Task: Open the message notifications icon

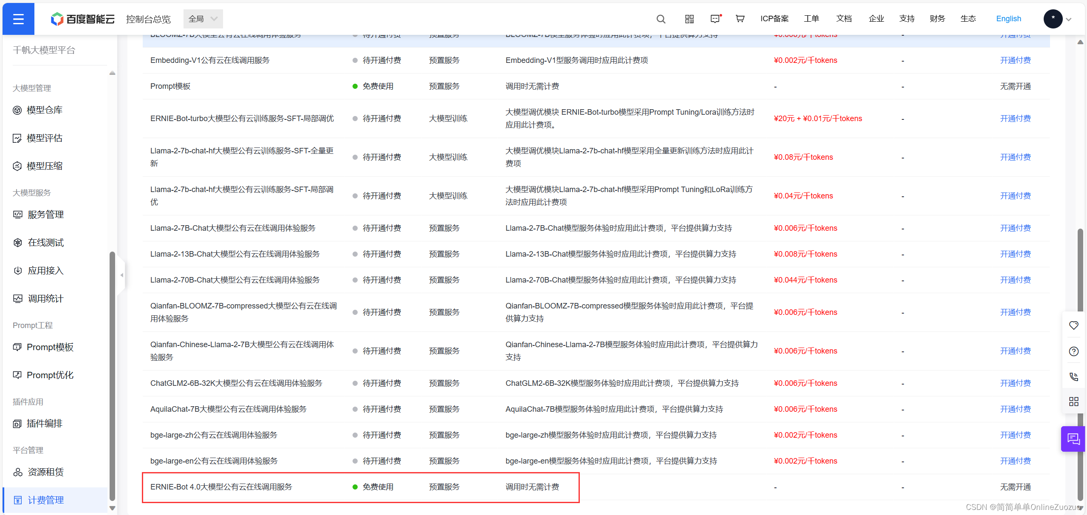Action: tap(715, 19)
